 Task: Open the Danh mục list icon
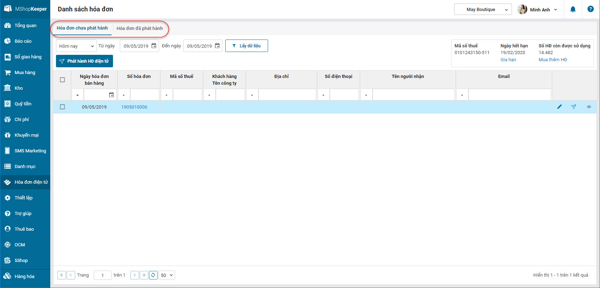[7, 167]
